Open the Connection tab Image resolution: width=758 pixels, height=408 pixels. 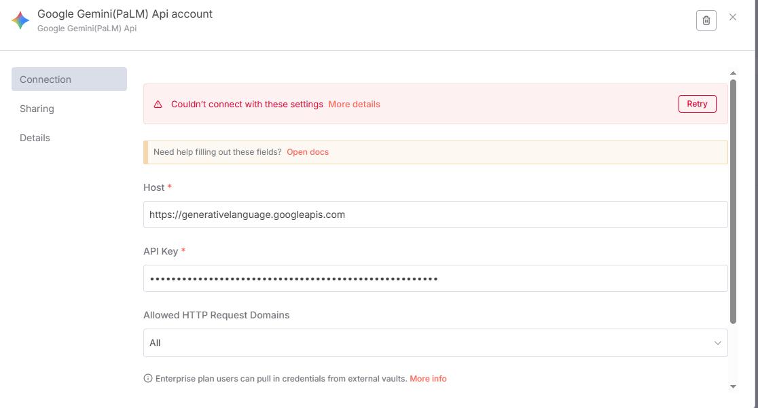point(69,79)
